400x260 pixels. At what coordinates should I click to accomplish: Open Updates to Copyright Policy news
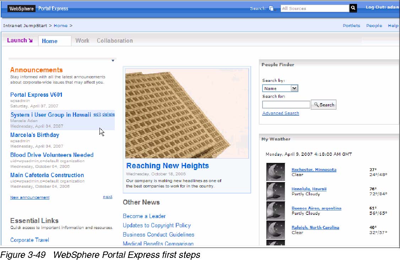pos(157,225)
